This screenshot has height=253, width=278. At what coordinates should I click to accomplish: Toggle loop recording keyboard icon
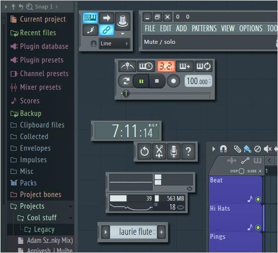[203, 67]
